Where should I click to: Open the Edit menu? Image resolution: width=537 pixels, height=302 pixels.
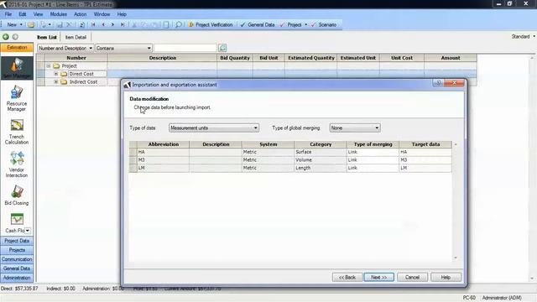point(23,14)
